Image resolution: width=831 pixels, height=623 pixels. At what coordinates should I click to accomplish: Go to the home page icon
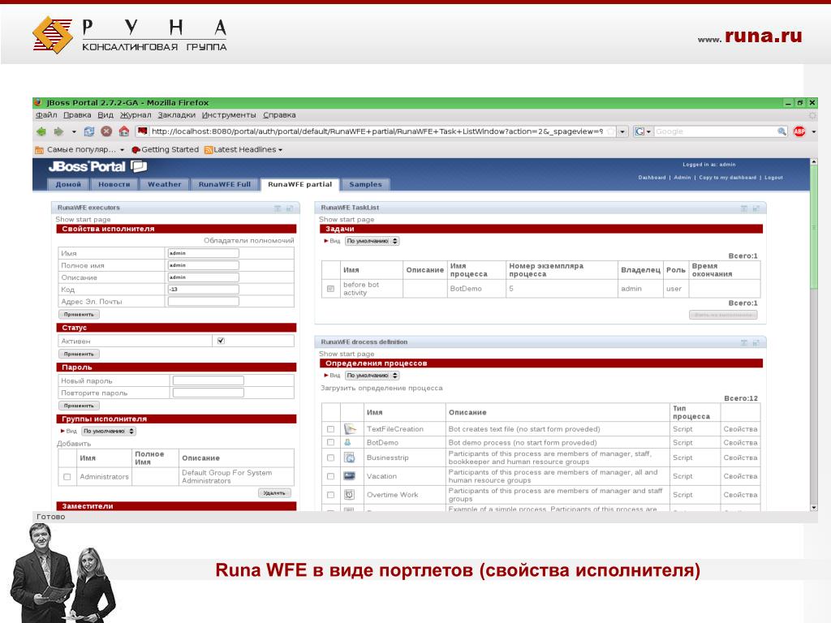pos(124,131)
